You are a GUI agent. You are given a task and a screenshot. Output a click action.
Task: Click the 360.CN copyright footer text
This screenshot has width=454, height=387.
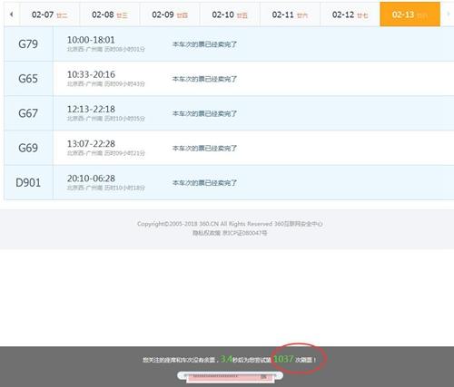click(x=230, y=224)
